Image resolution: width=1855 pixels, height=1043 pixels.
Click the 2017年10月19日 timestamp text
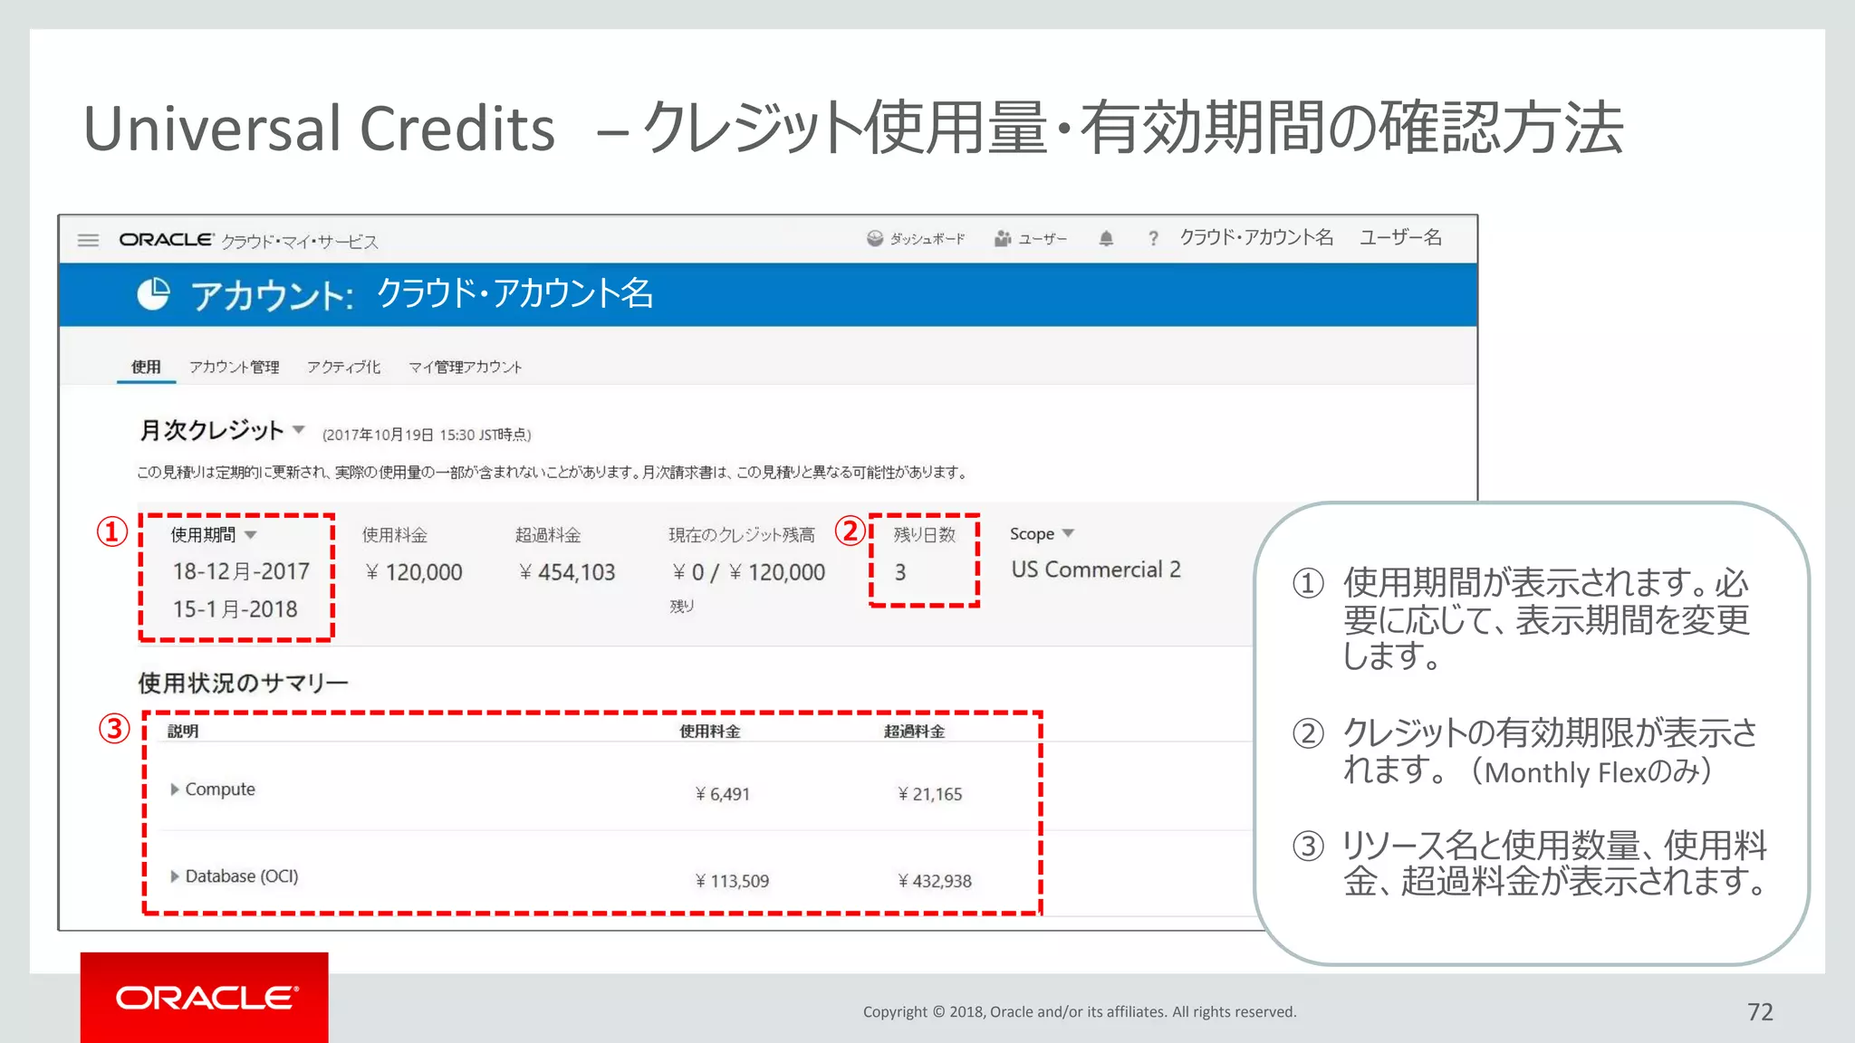(x=427, y=435)
